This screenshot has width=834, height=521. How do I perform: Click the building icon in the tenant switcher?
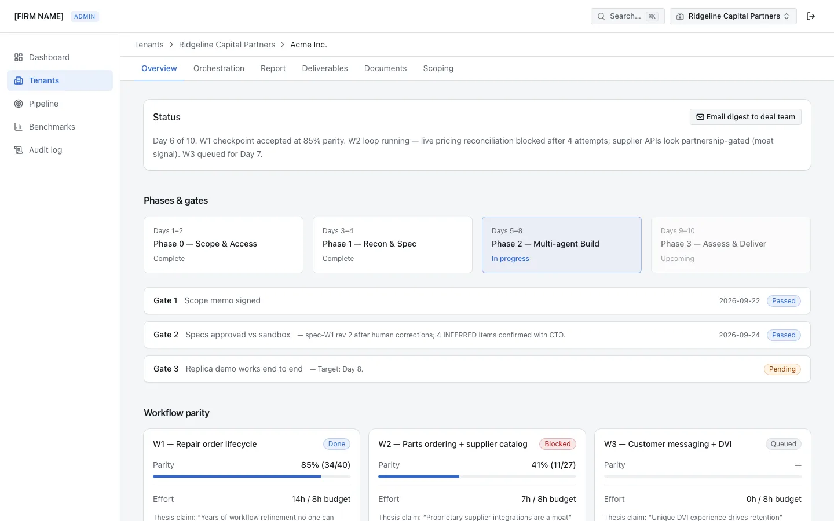click(680, 16)
